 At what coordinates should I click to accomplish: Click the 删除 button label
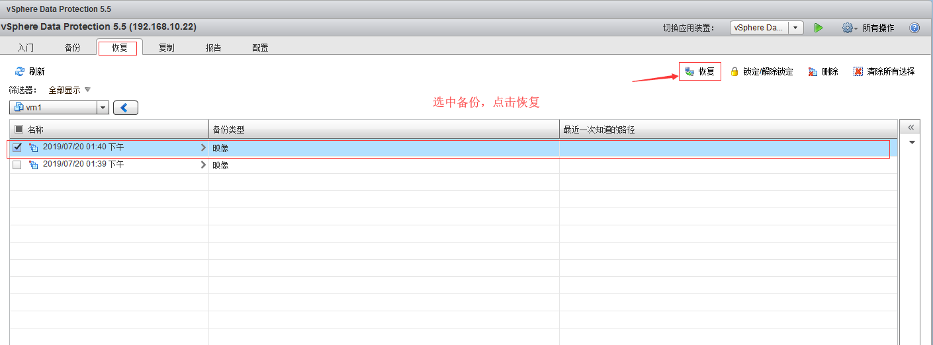click(830, 71)
